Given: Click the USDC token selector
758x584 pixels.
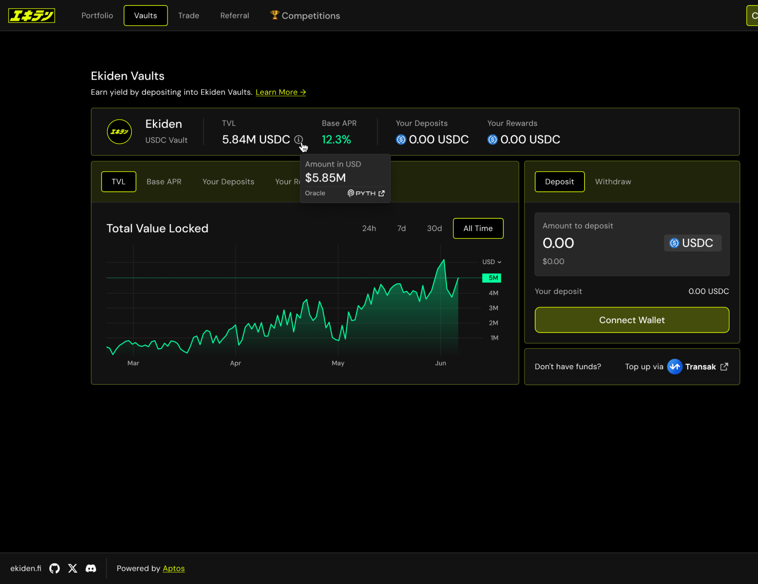Looking at the screenshot, I should point(693,243).
